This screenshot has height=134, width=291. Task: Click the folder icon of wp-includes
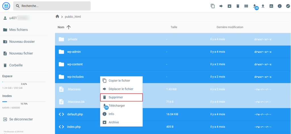click(61, 76)
